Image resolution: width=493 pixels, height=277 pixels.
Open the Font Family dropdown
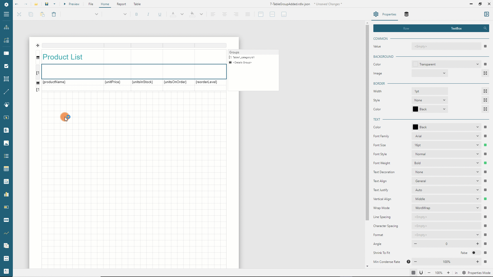point(446,136)
